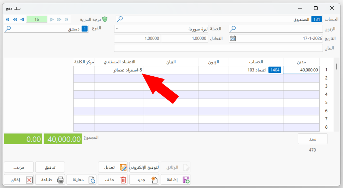Click the green 0.00 total box
Viewport: 343px width, 188px height.
coord(23,139)
